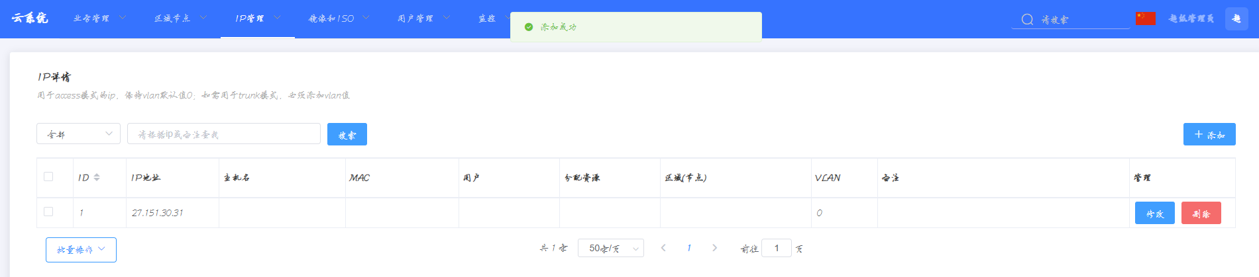Select the checkbox for row 27.151.30.31
The height and width of the screenshot is (277, 1259).
48,212
